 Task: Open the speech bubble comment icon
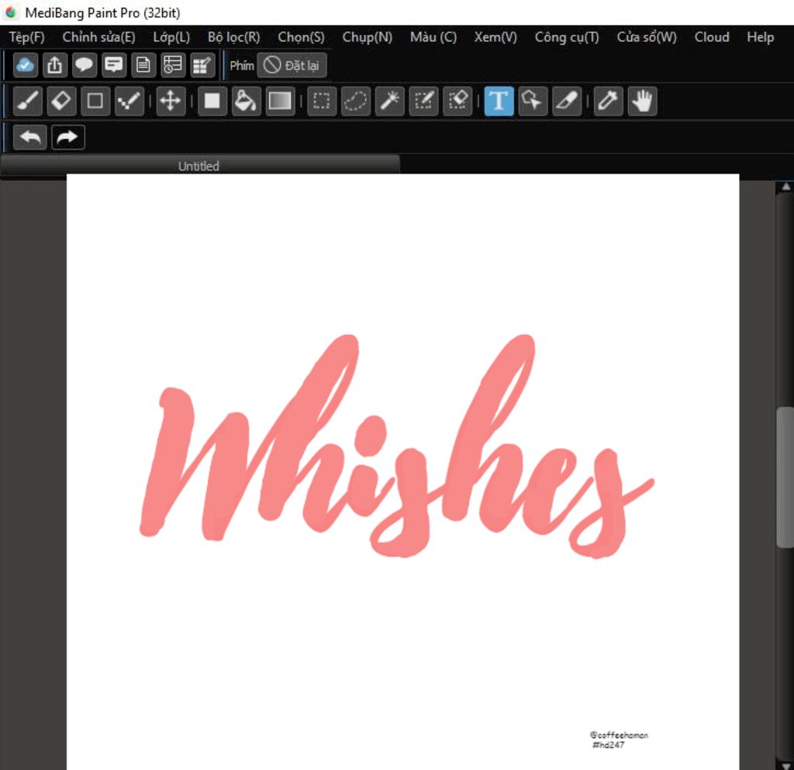[x=84, y=65]
